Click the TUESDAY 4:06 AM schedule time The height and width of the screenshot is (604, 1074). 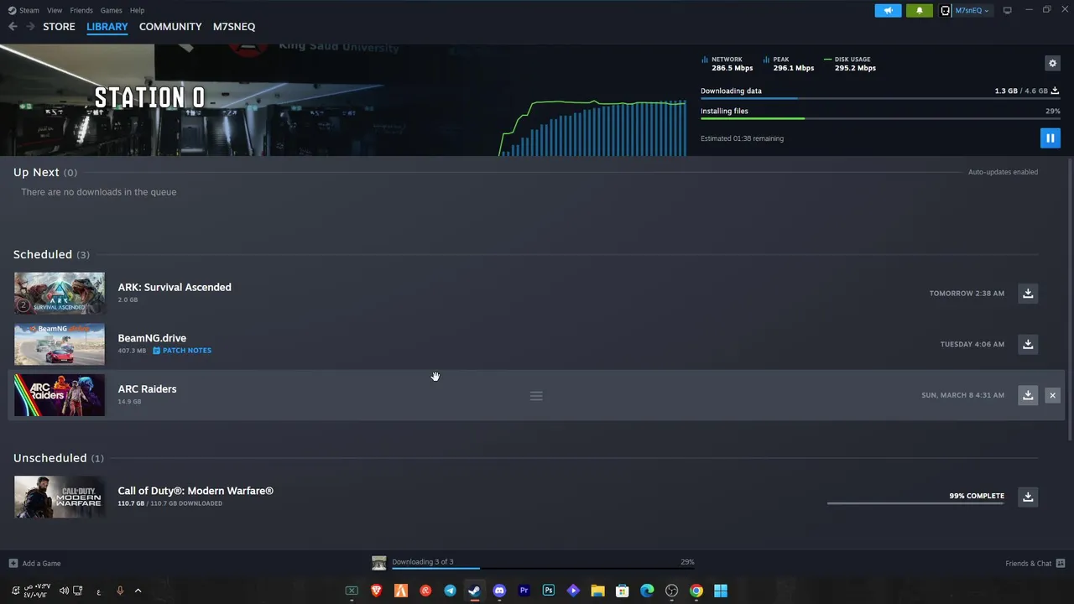[972, 345]
